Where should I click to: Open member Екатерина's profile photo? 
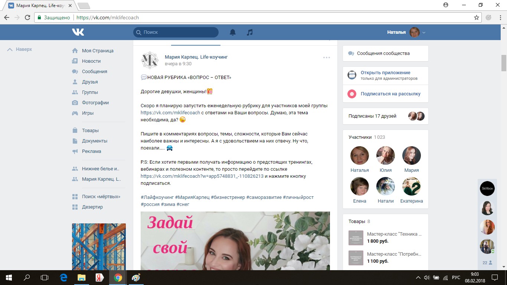pyautogui.click(x=412, y=186)
